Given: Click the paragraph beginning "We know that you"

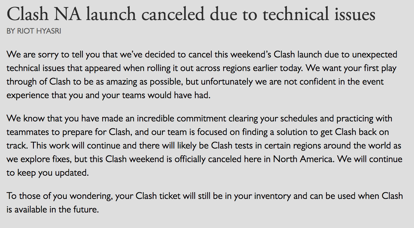Looking at the screenshot, I should click(x=204, y=146).
